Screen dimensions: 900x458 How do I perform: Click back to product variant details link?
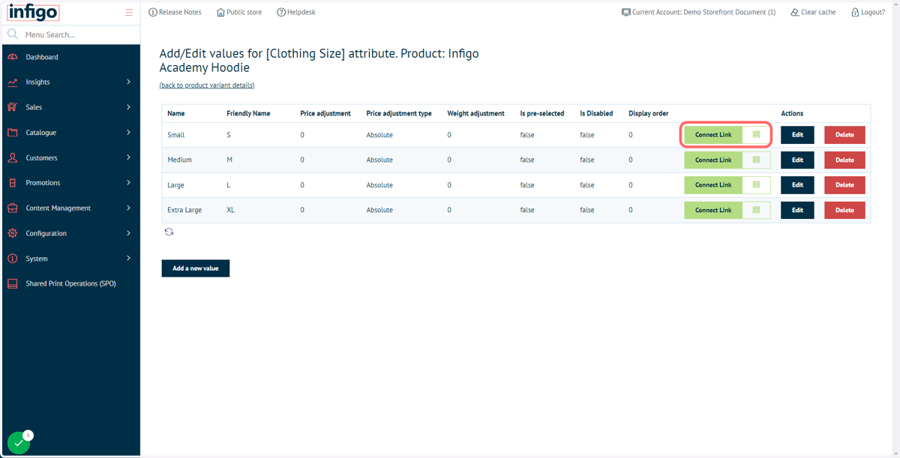coord(207,85)
